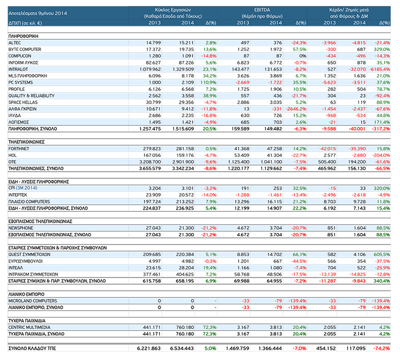Viewport: 400px width, 357px height.
Task: Click the ΛΙΑΝΙΚΟ ΕΜΠΟΡΙΟ section heading
Action: (x=26, y=294)
